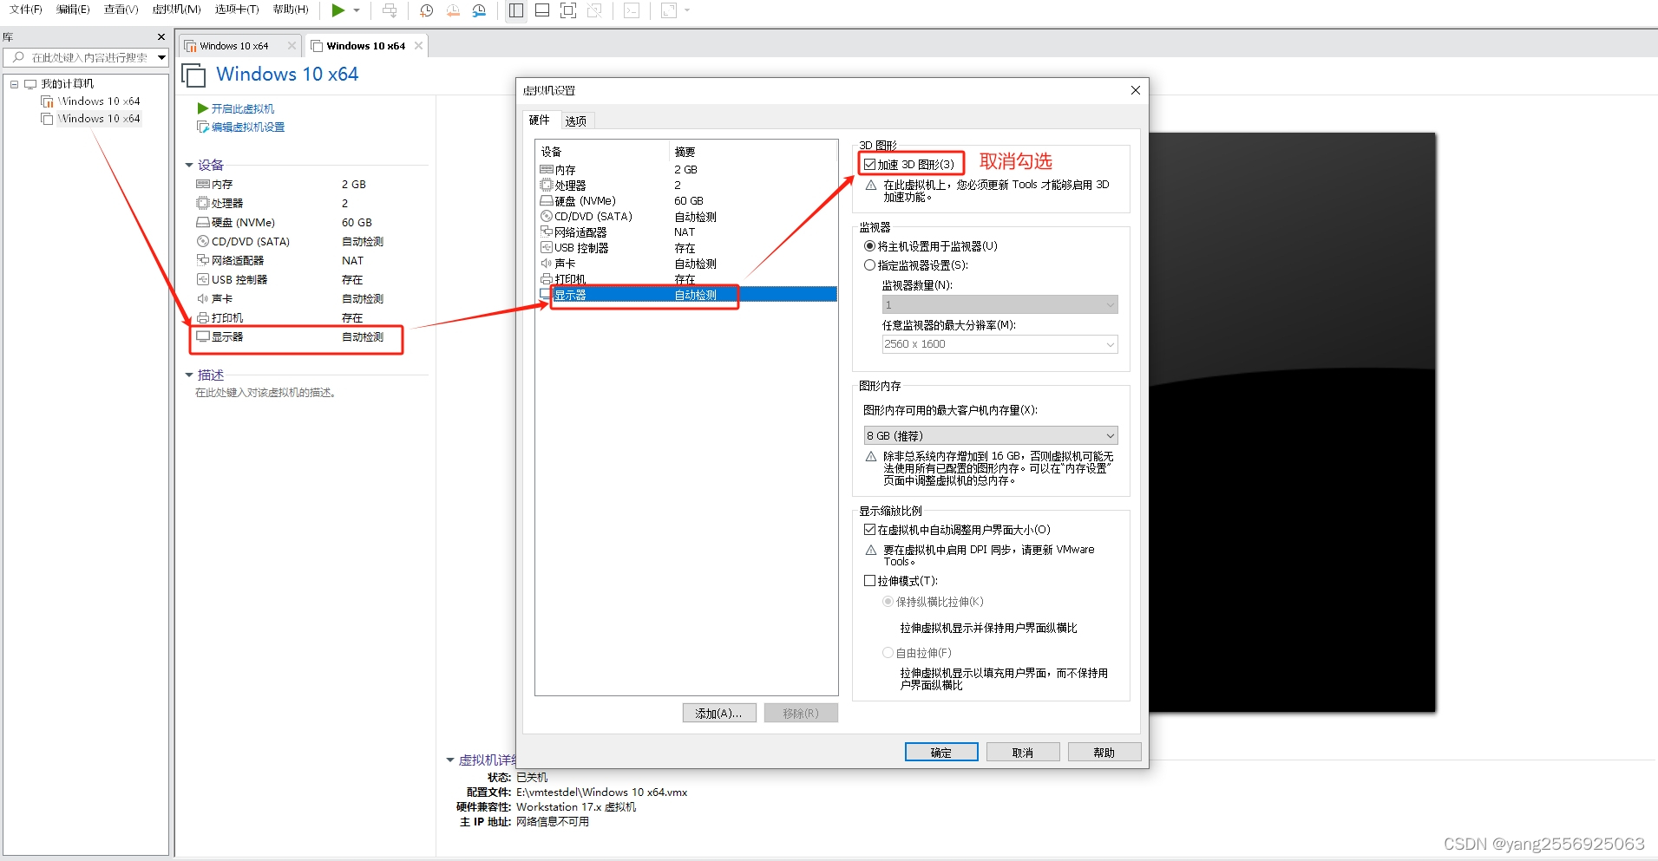1658x861 pixels.
Task: Select 处理器 row in settings hardware list
Action: [x=686, y=186]
